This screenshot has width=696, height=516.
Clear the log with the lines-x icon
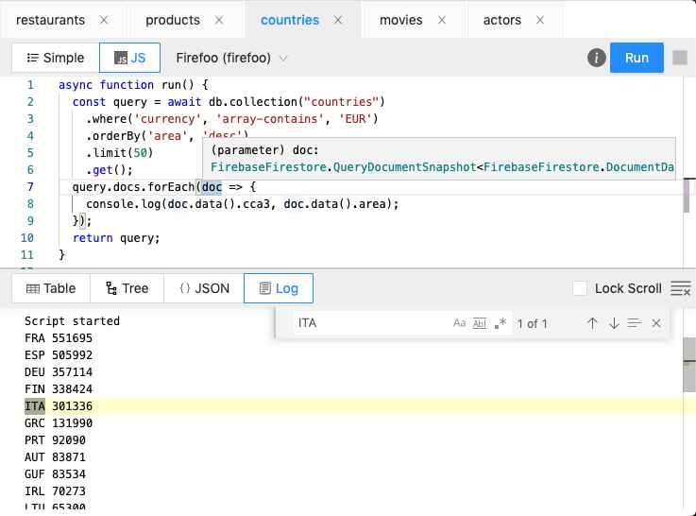(680, 288)
